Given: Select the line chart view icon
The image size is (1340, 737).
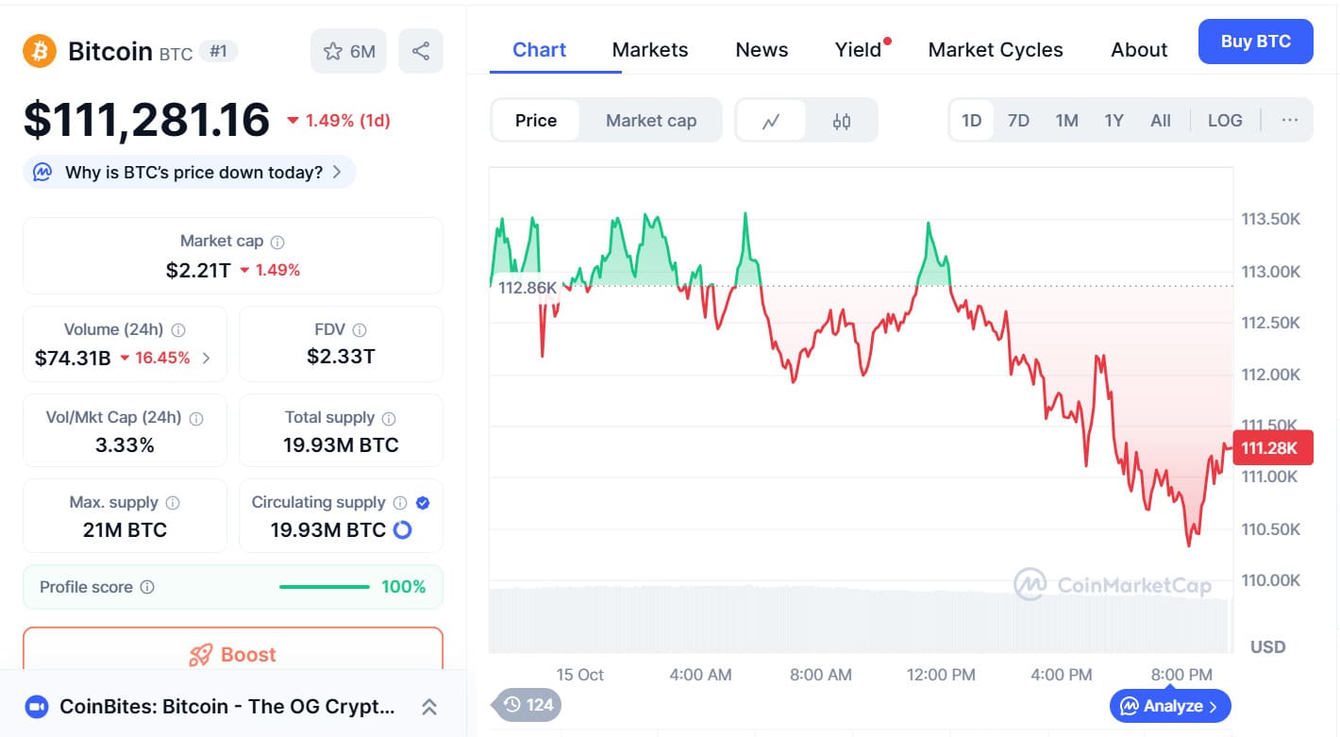Looking at the screenshot, I should (x=771, y=121).
